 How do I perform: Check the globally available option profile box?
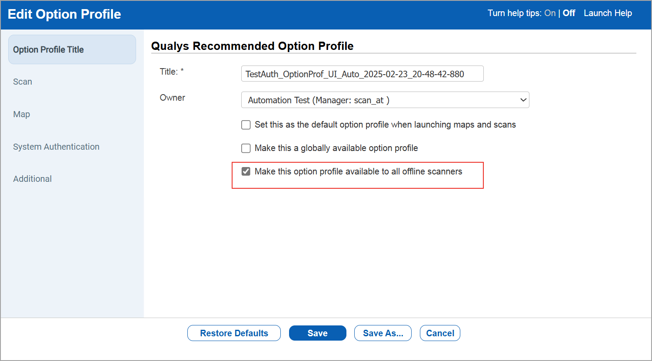point(246,148)
